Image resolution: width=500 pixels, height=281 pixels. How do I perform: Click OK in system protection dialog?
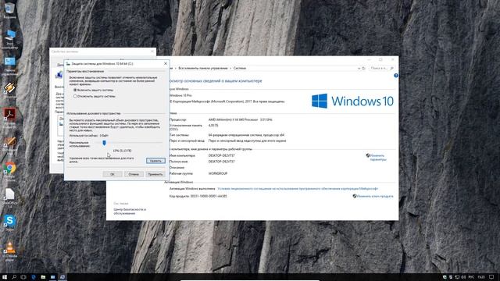(x=112, y=174)
